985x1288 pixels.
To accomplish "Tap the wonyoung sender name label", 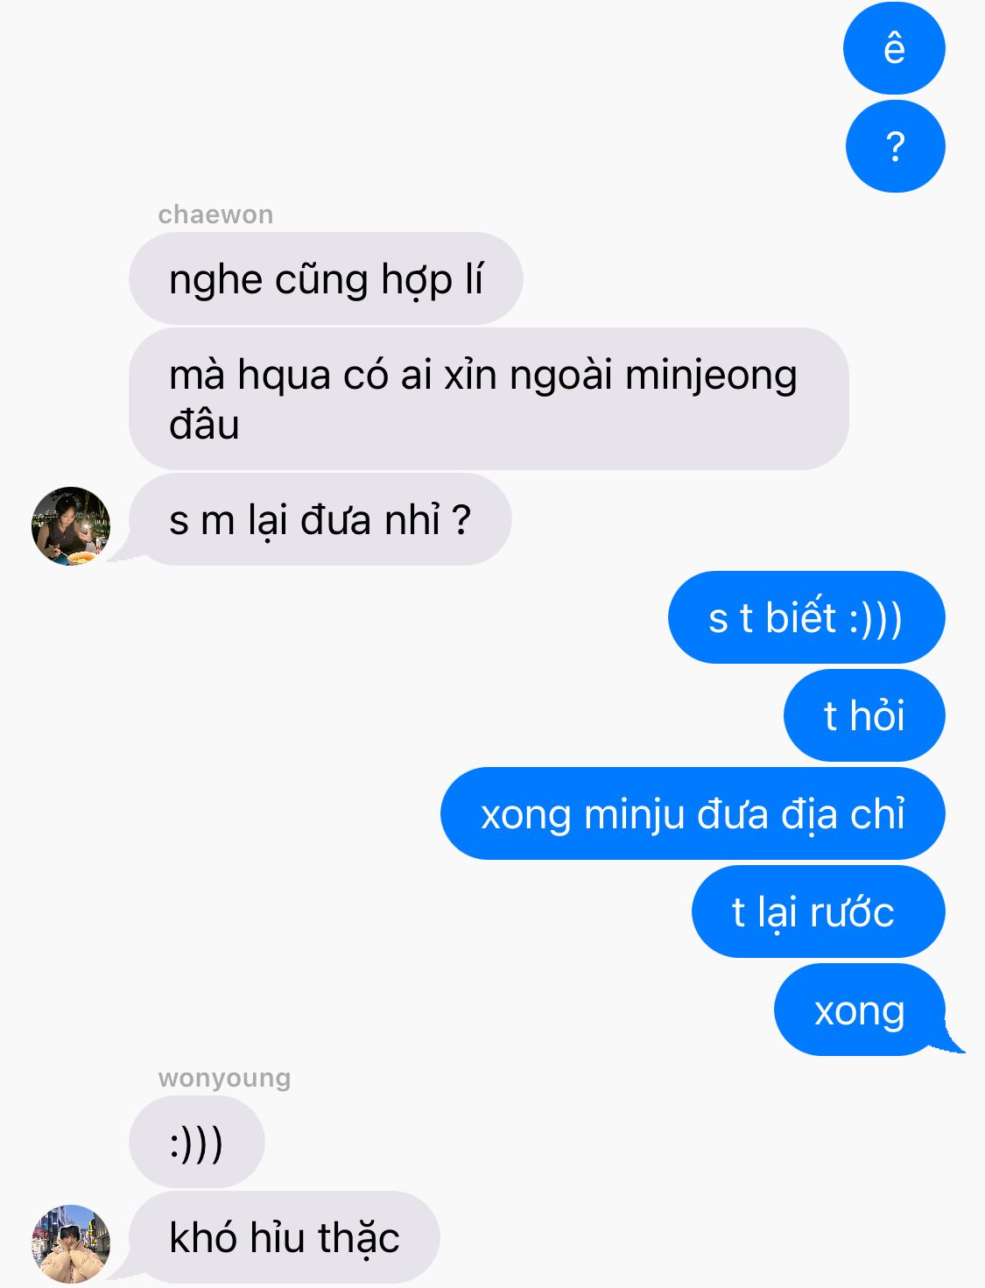I will pos(224,1078).
